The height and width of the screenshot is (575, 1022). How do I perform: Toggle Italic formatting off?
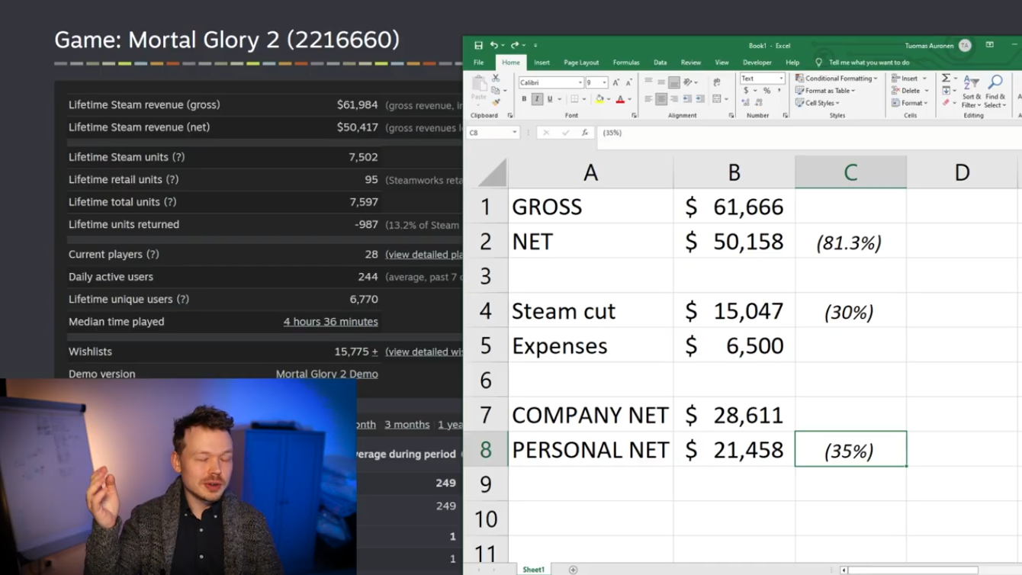pyautogui.click(x=537, y=99)
